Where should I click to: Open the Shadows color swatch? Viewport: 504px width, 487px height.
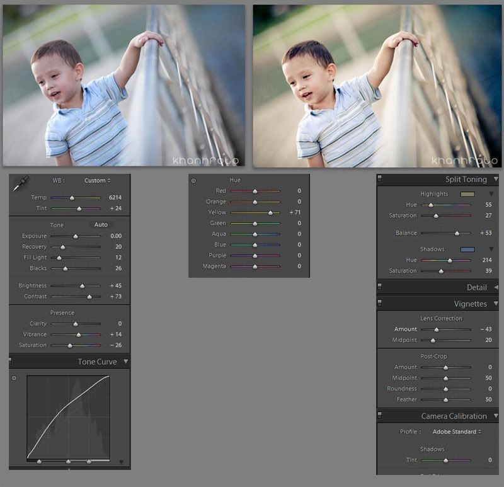467,249
